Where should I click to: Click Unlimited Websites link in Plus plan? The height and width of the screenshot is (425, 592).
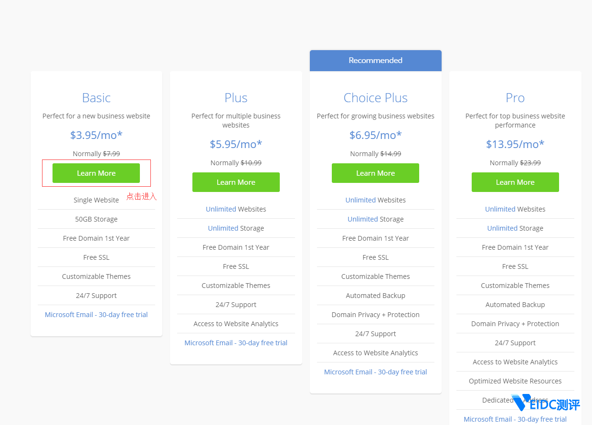(x=221, y=209)
